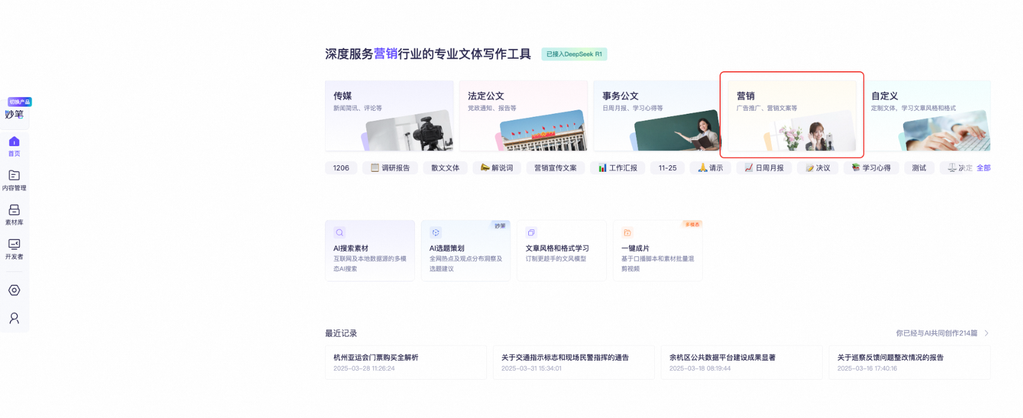Viewport: 1023px width, 418px height.
Task: Click 你已经与AI共同创作214篇 link
Action: (937, 333)
